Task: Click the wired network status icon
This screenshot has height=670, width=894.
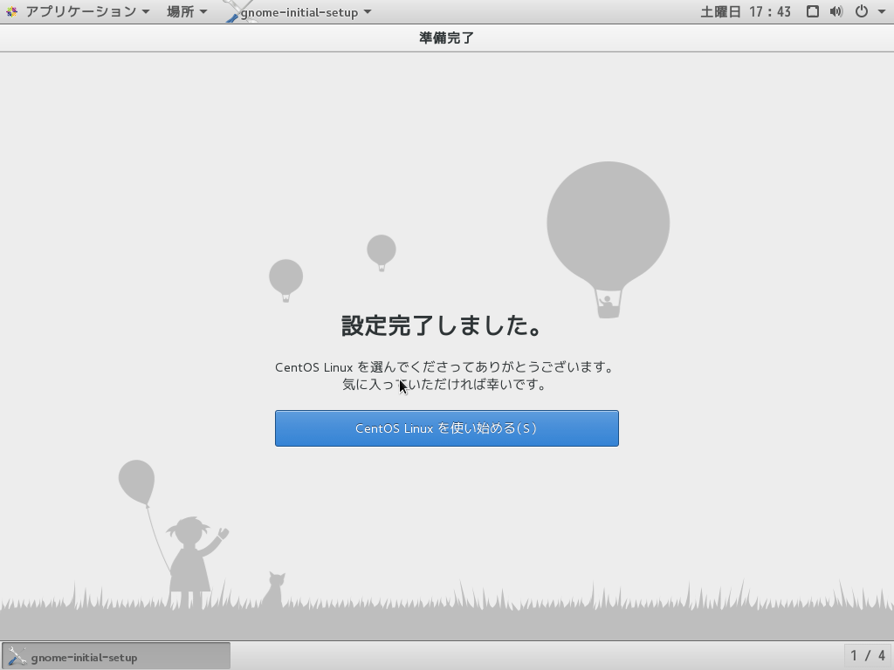Action: [x=812, y=12]
